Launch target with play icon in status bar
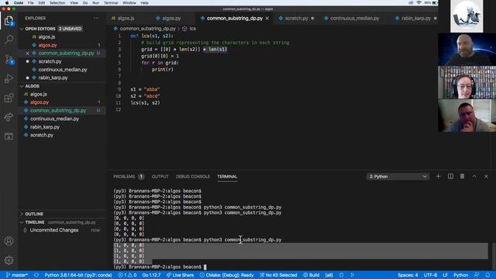The width and height of the screenshot is (496, 279). tap(353, 275)
